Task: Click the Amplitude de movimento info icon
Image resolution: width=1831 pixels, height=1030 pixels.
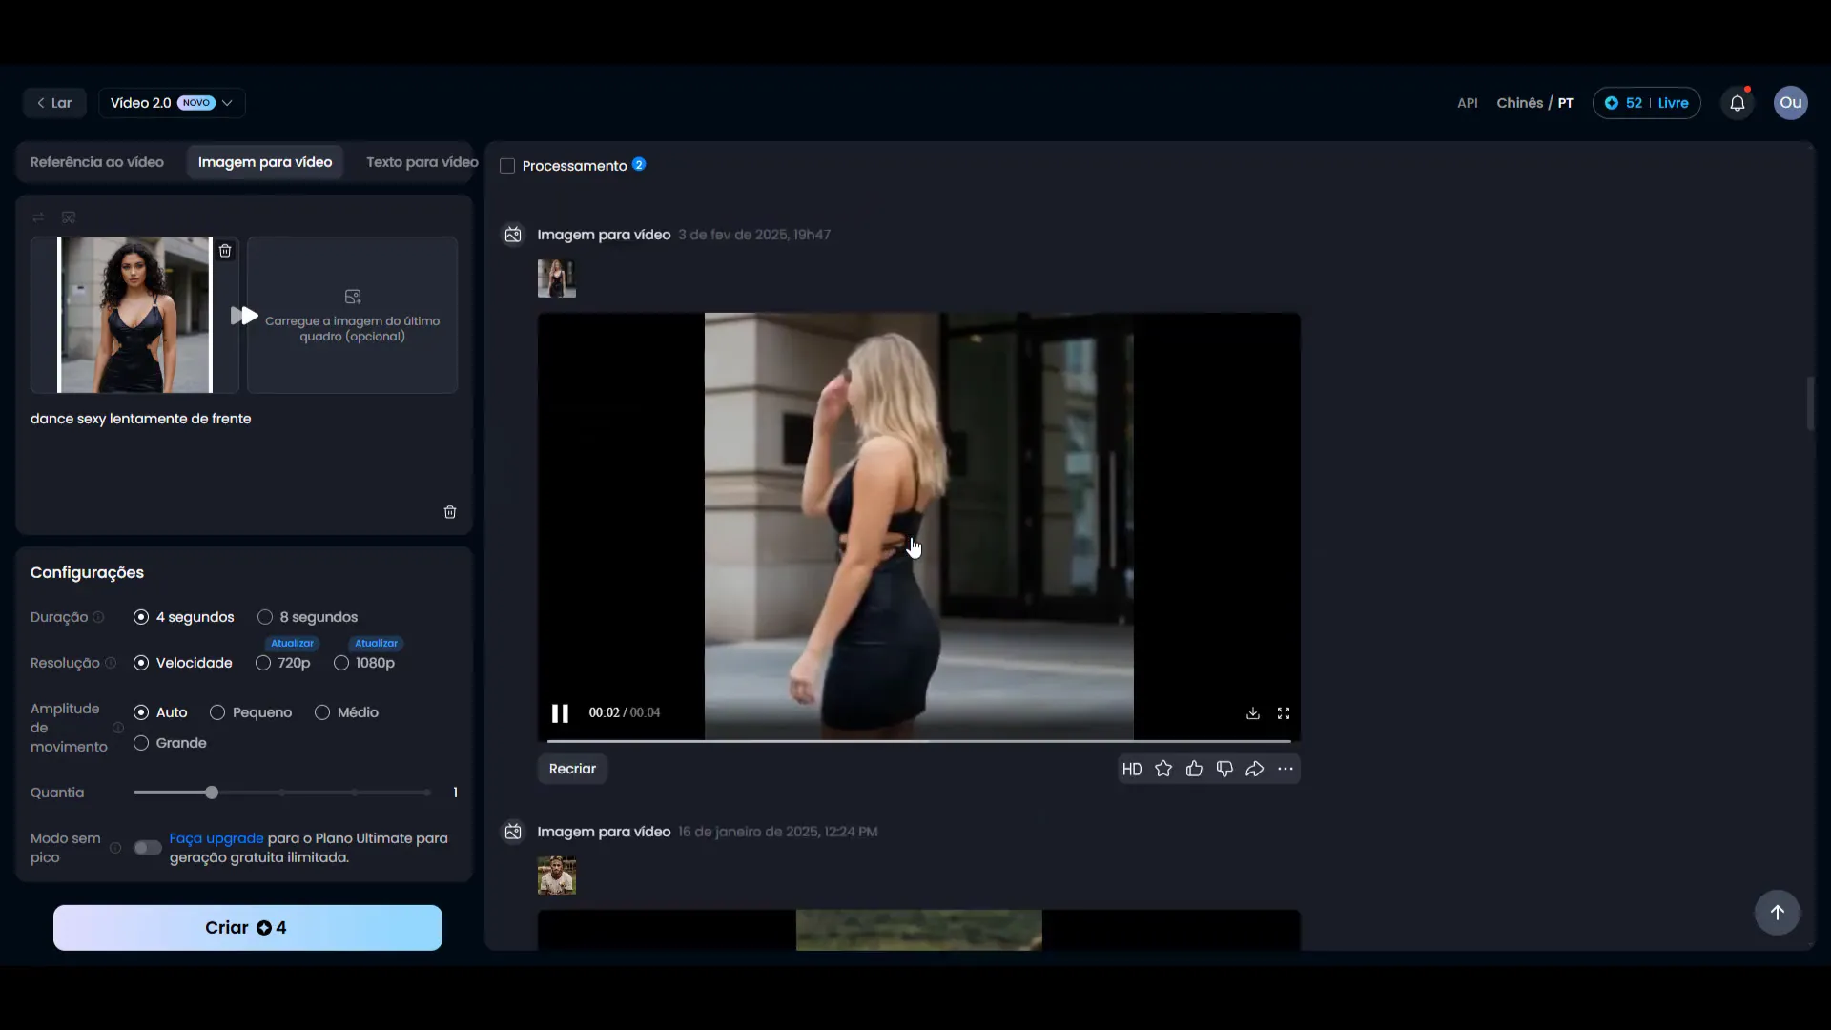Action: tap(118, 728)
